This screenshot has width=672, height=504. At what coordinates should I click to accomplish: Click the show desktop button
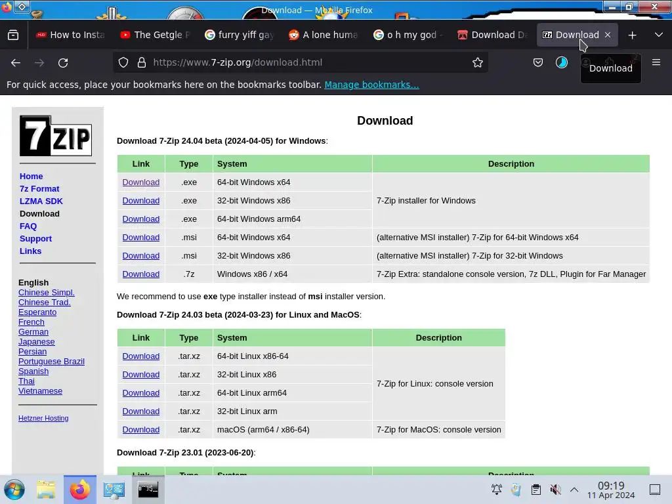pyautogui.click(x=655, y=490)
